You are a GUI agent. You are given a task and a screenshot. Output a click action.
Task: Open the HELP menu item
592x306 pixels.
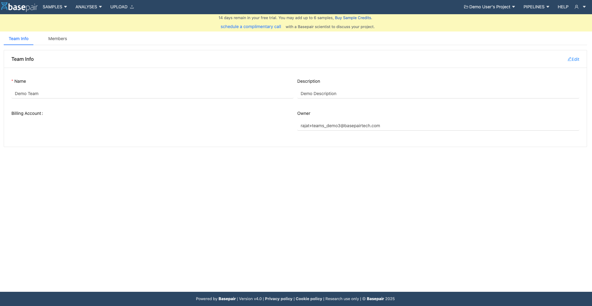[x=563, y=7]
